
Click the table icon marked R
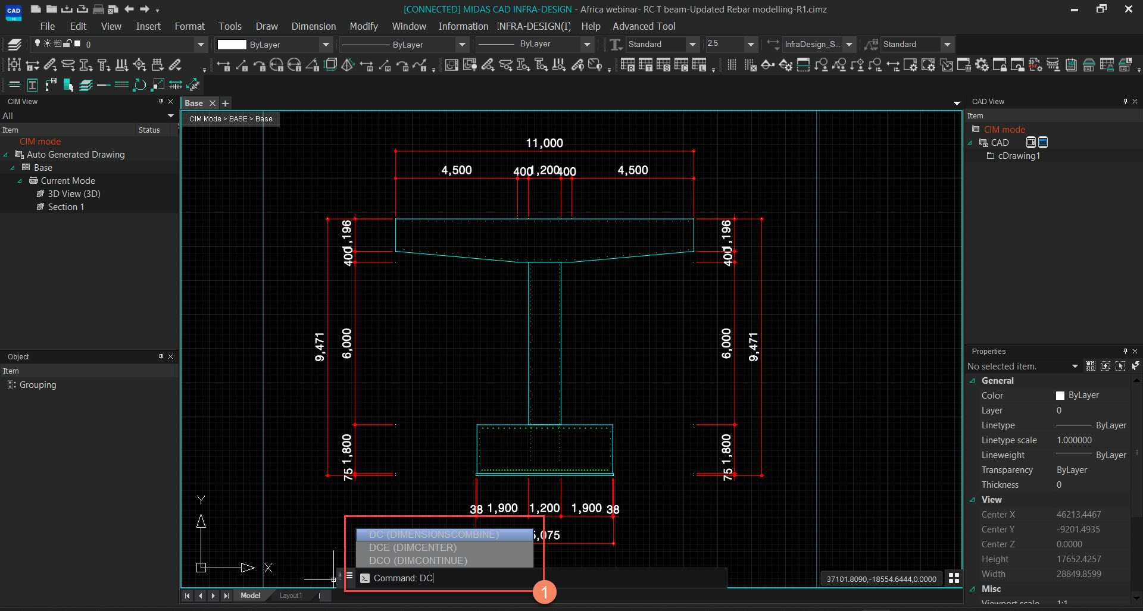627,65
